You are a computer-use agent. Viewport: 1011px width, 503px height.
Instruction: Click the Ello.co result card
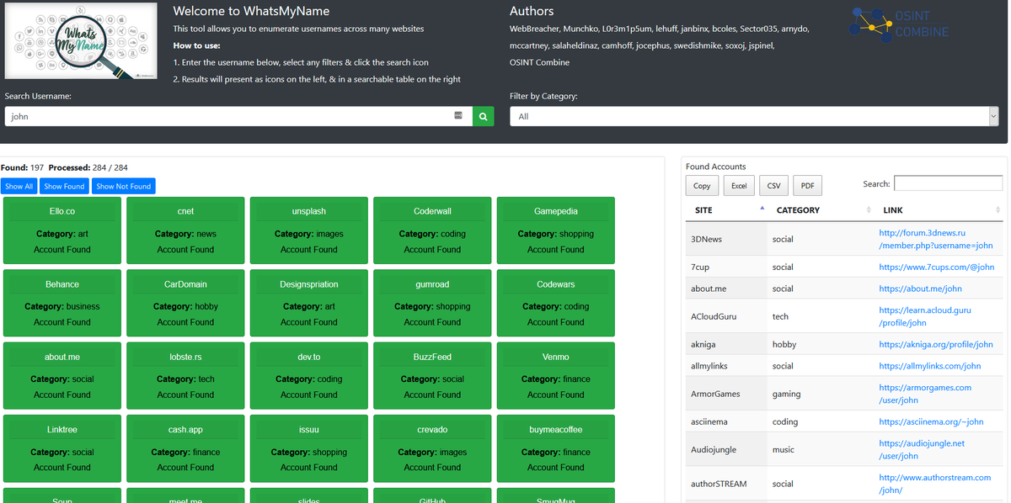point(62,230)
